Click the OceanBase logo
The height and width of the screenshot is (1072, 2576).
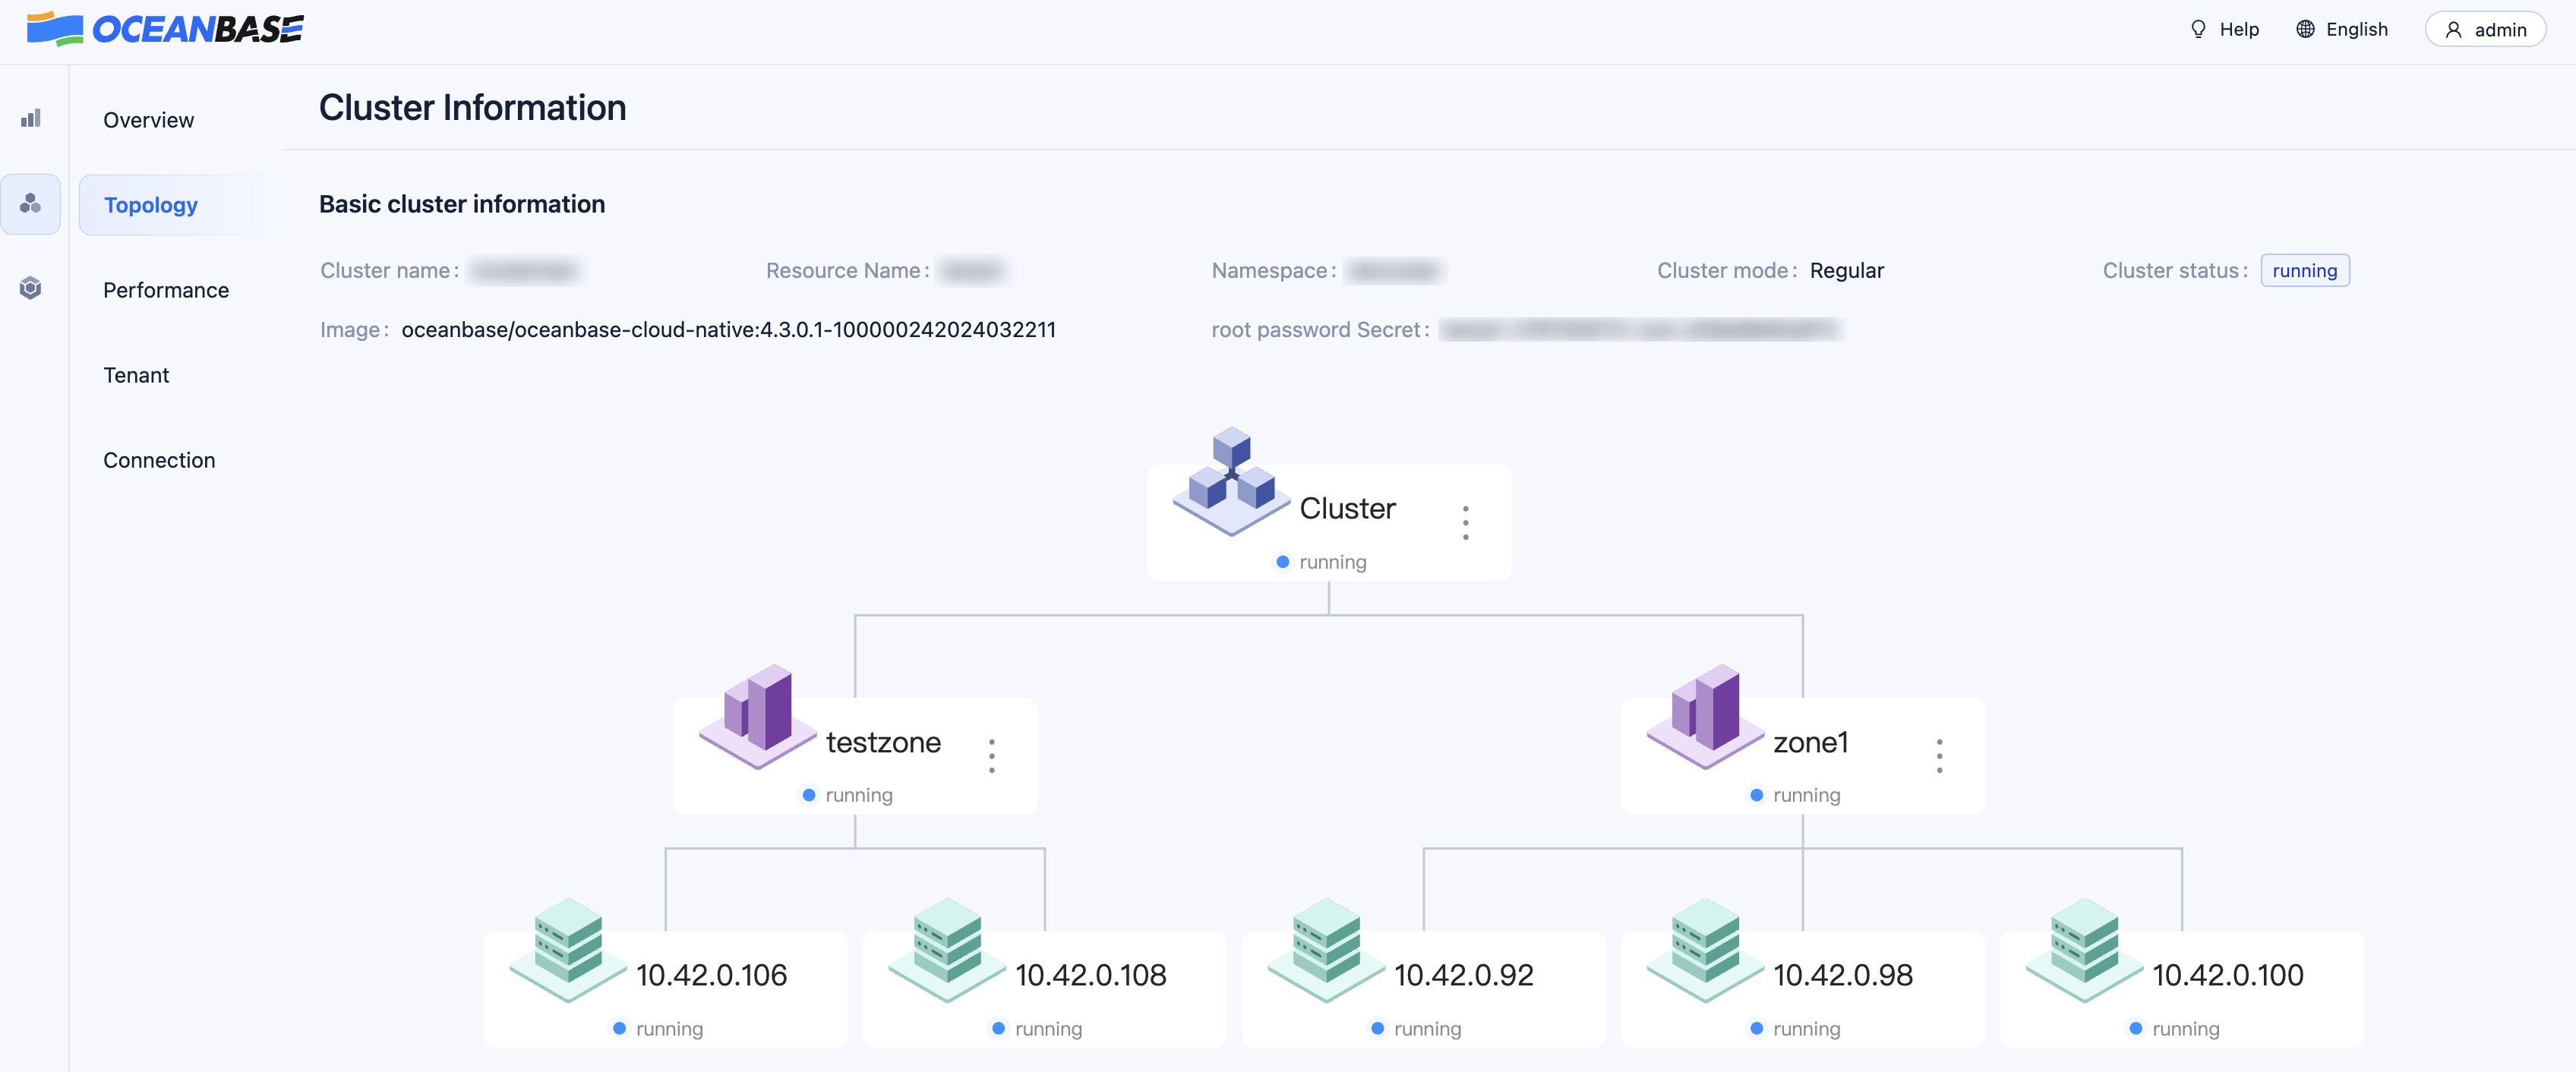tap(165, 29)
